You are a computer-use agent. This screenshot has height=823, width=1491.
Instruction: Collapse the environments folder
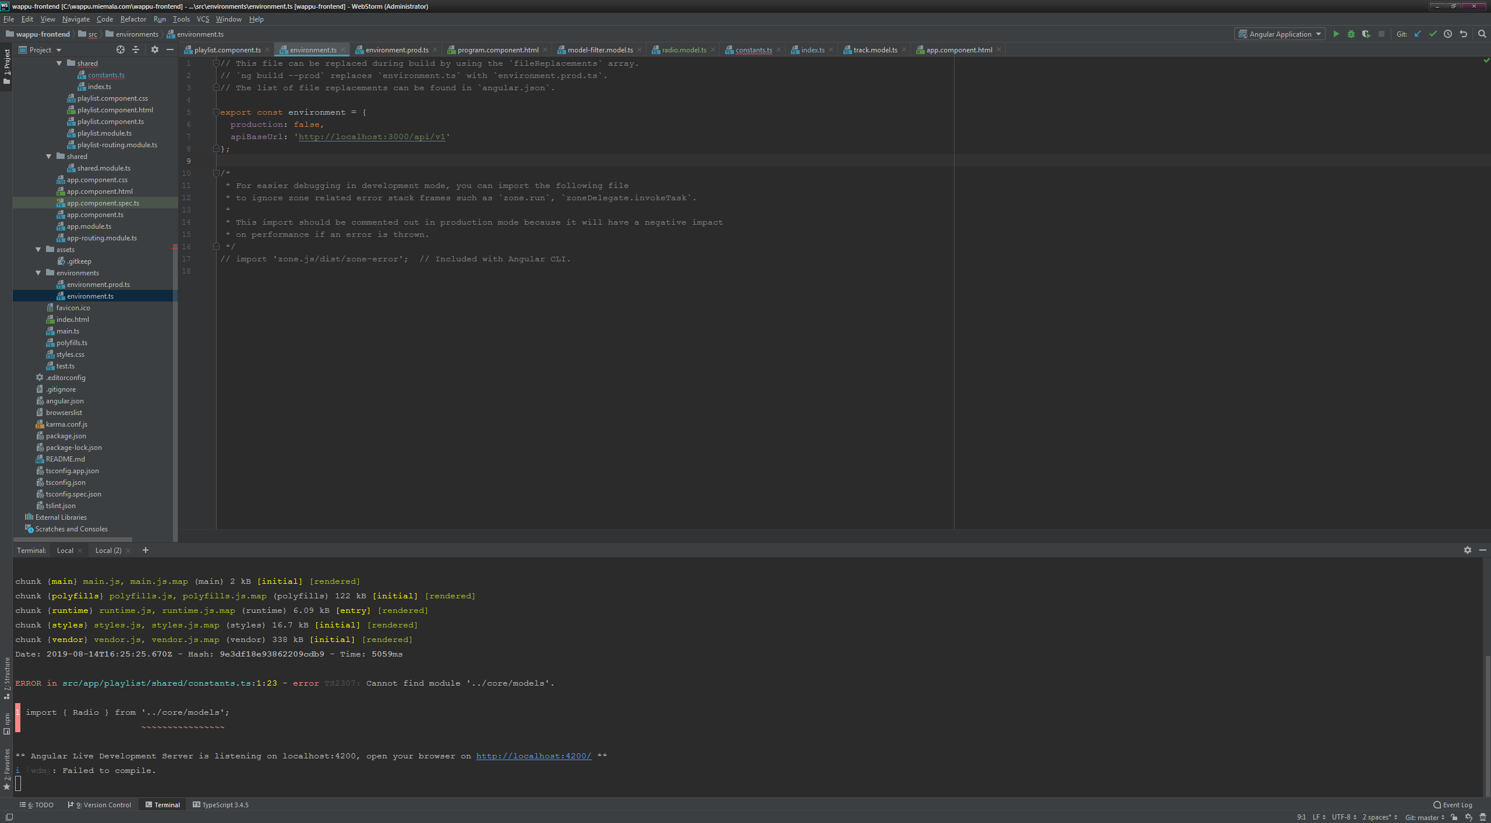click(38, 273)
